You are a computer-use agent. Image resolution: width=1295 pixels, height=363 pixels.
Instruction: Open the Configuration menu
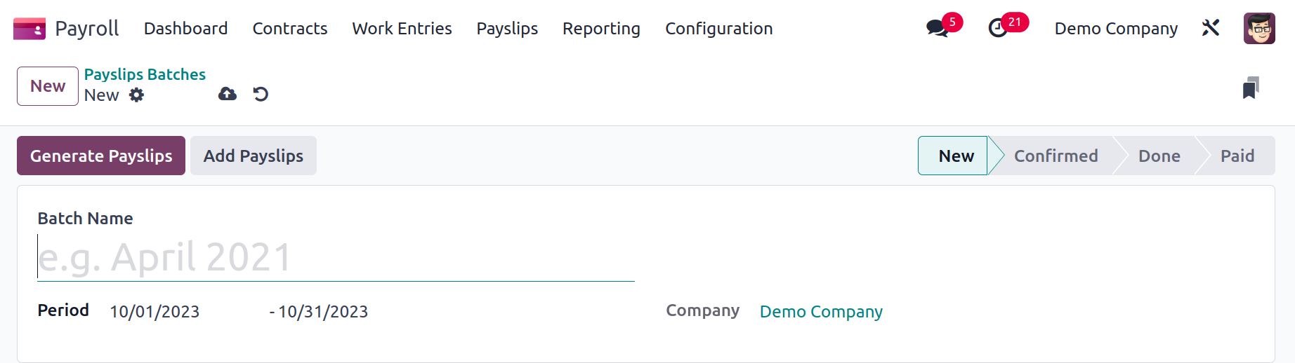point(719,29)
